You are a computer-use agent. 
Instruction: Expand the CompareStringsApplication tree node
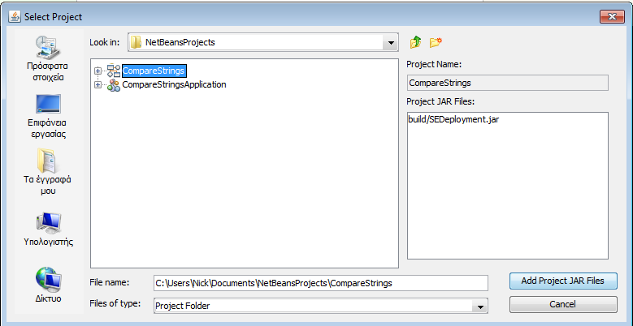[x=98, y=84]
